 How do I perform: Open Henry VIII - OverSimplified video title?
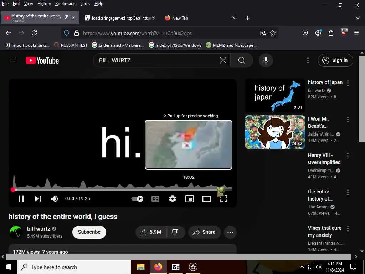tap(324, 159)
